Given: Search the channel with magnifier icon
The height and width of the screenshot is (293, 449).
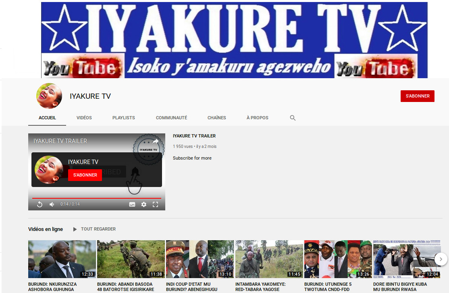Looking at the screenshot, I should (293, 118).
